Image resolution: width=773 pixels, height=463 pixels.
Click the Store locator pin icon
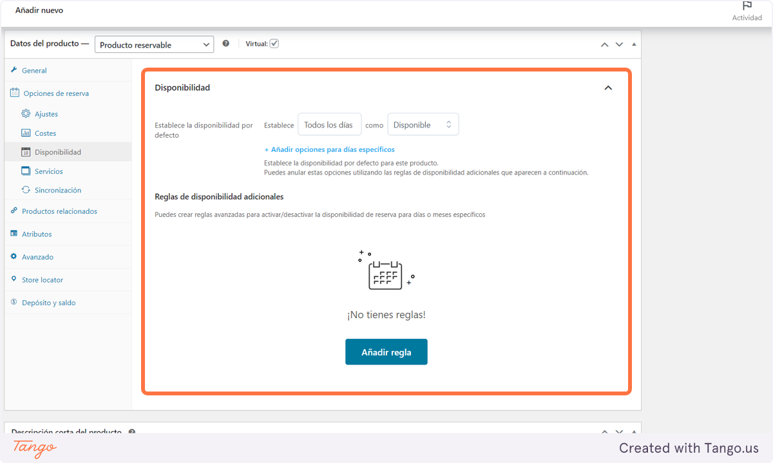click(x=14, y=279)
